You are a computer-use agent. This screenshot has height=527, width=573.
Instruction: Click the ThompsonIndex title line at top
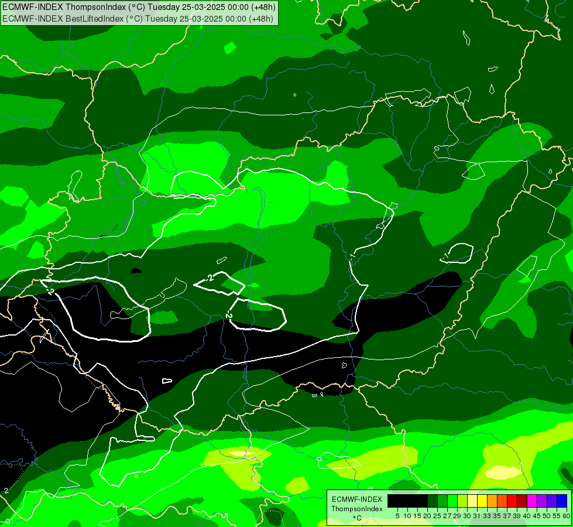point(139,7)
